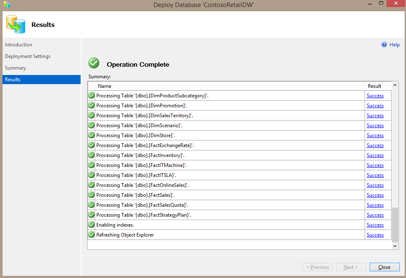This screenshot has height=278, width=406.
Task: Click status icon for FactSales row
Action: pyautogui.click(x=91, y=195)
